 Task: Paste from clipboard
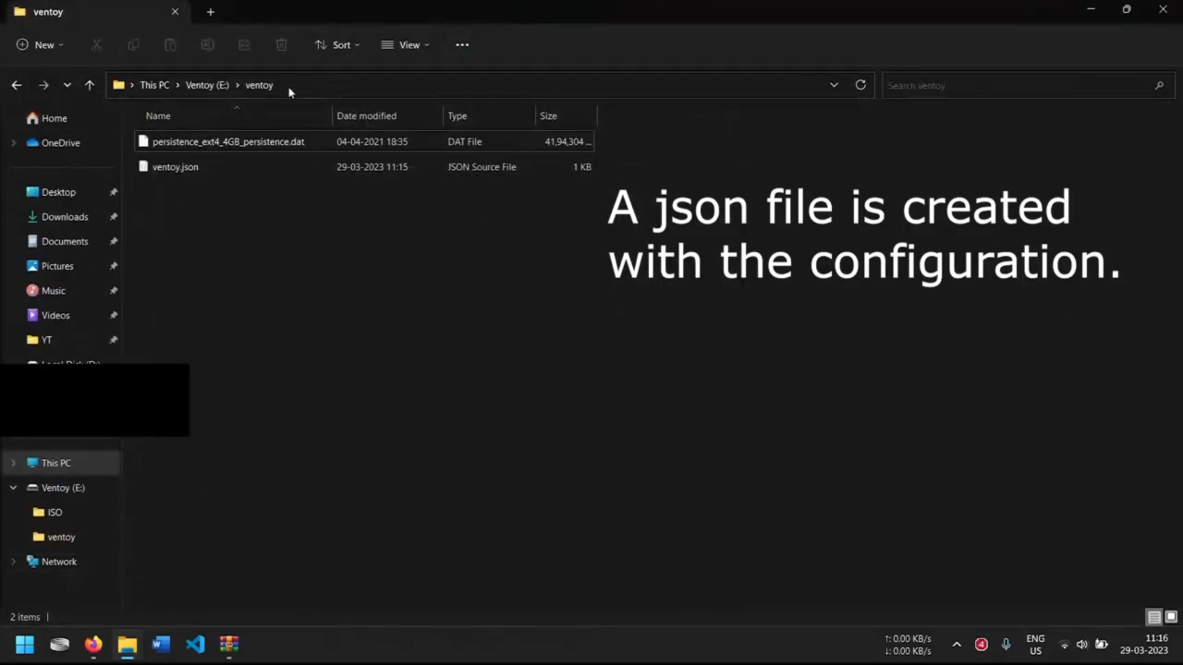(x=171, y=44)
